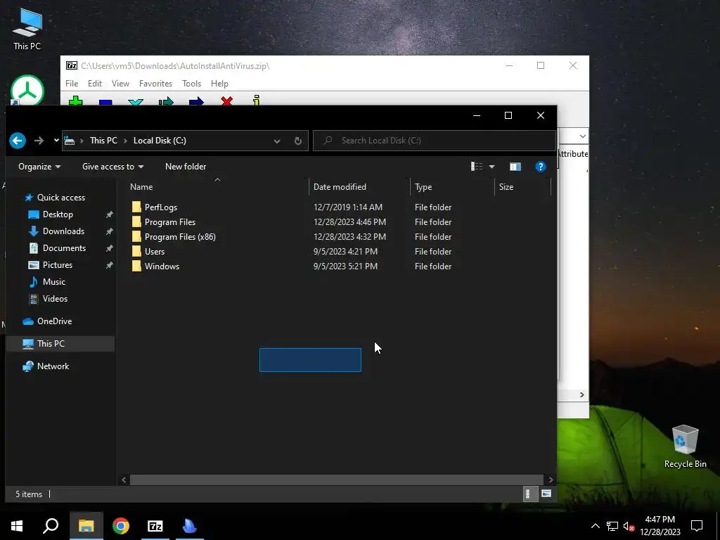Open the Favorites menu in 7-Zip
The image size is (720, 540).
pos(155,84)
